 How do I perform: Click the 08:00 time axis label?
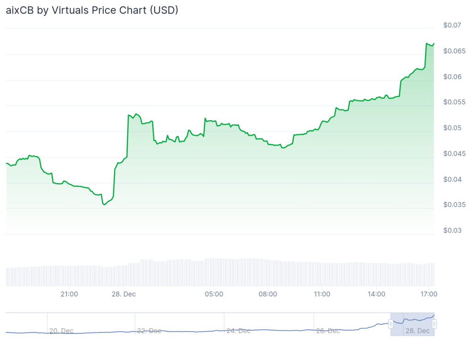coord(268,294)
